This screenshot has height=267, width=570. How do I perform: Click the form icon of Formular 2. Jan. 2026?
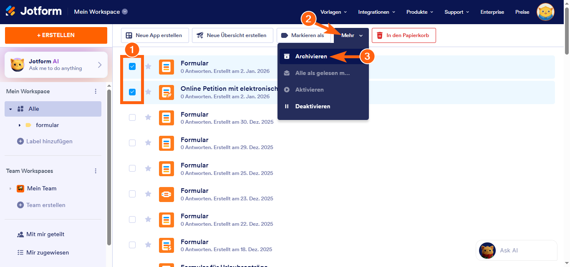tap(166, 67)
